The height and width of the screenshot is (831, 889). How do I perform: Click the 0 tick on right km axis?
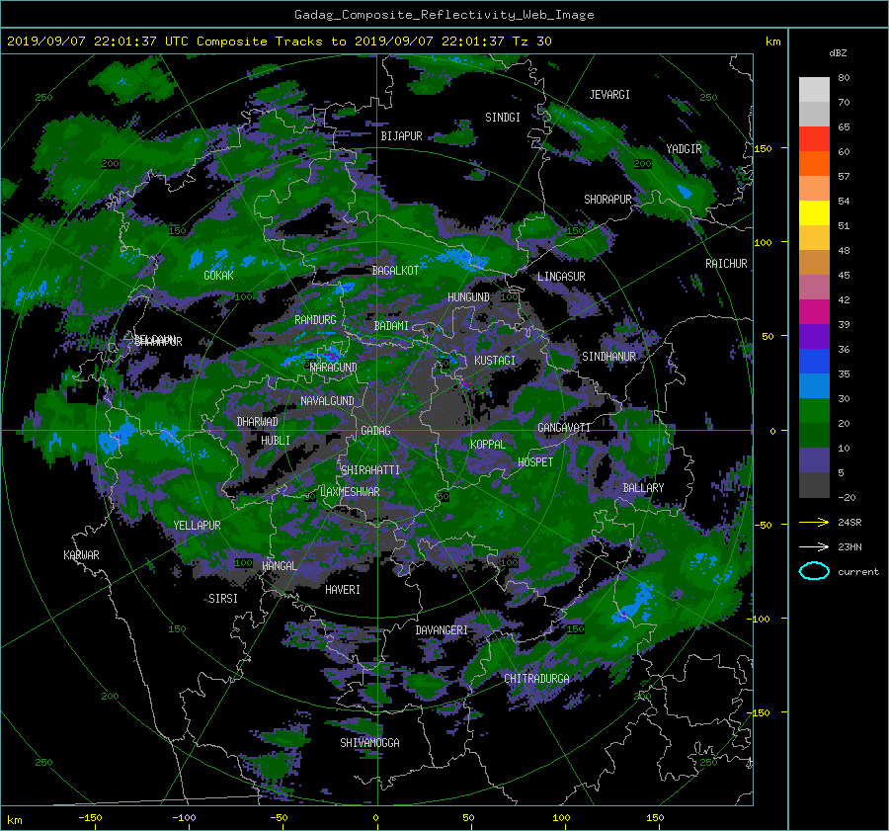click(x=772, y=431)
